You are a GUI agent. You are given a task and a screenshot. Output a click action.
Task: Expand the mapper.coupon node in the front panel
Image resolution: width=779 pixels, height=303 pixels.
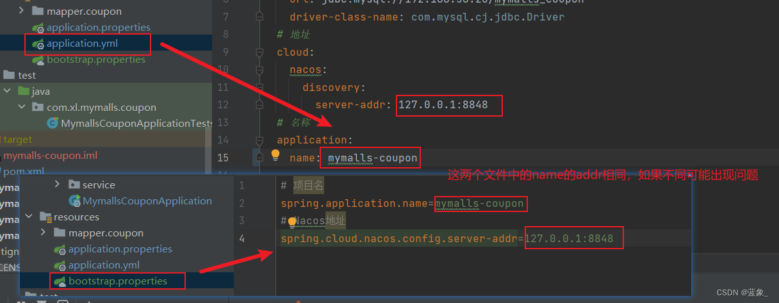(43, 233)
